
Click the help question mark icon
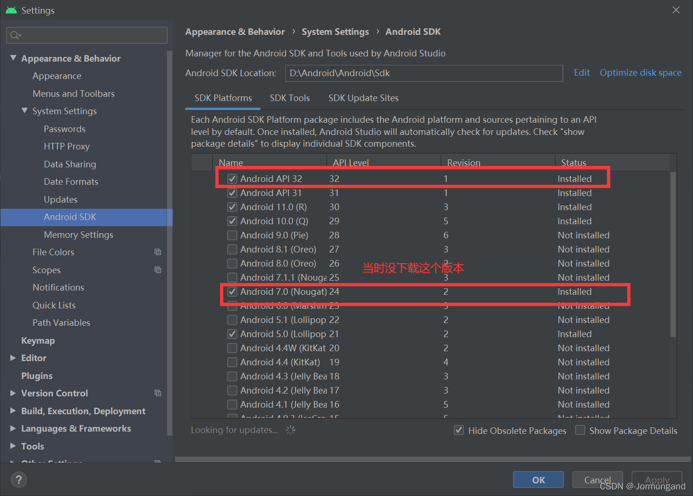pos(19,480)
